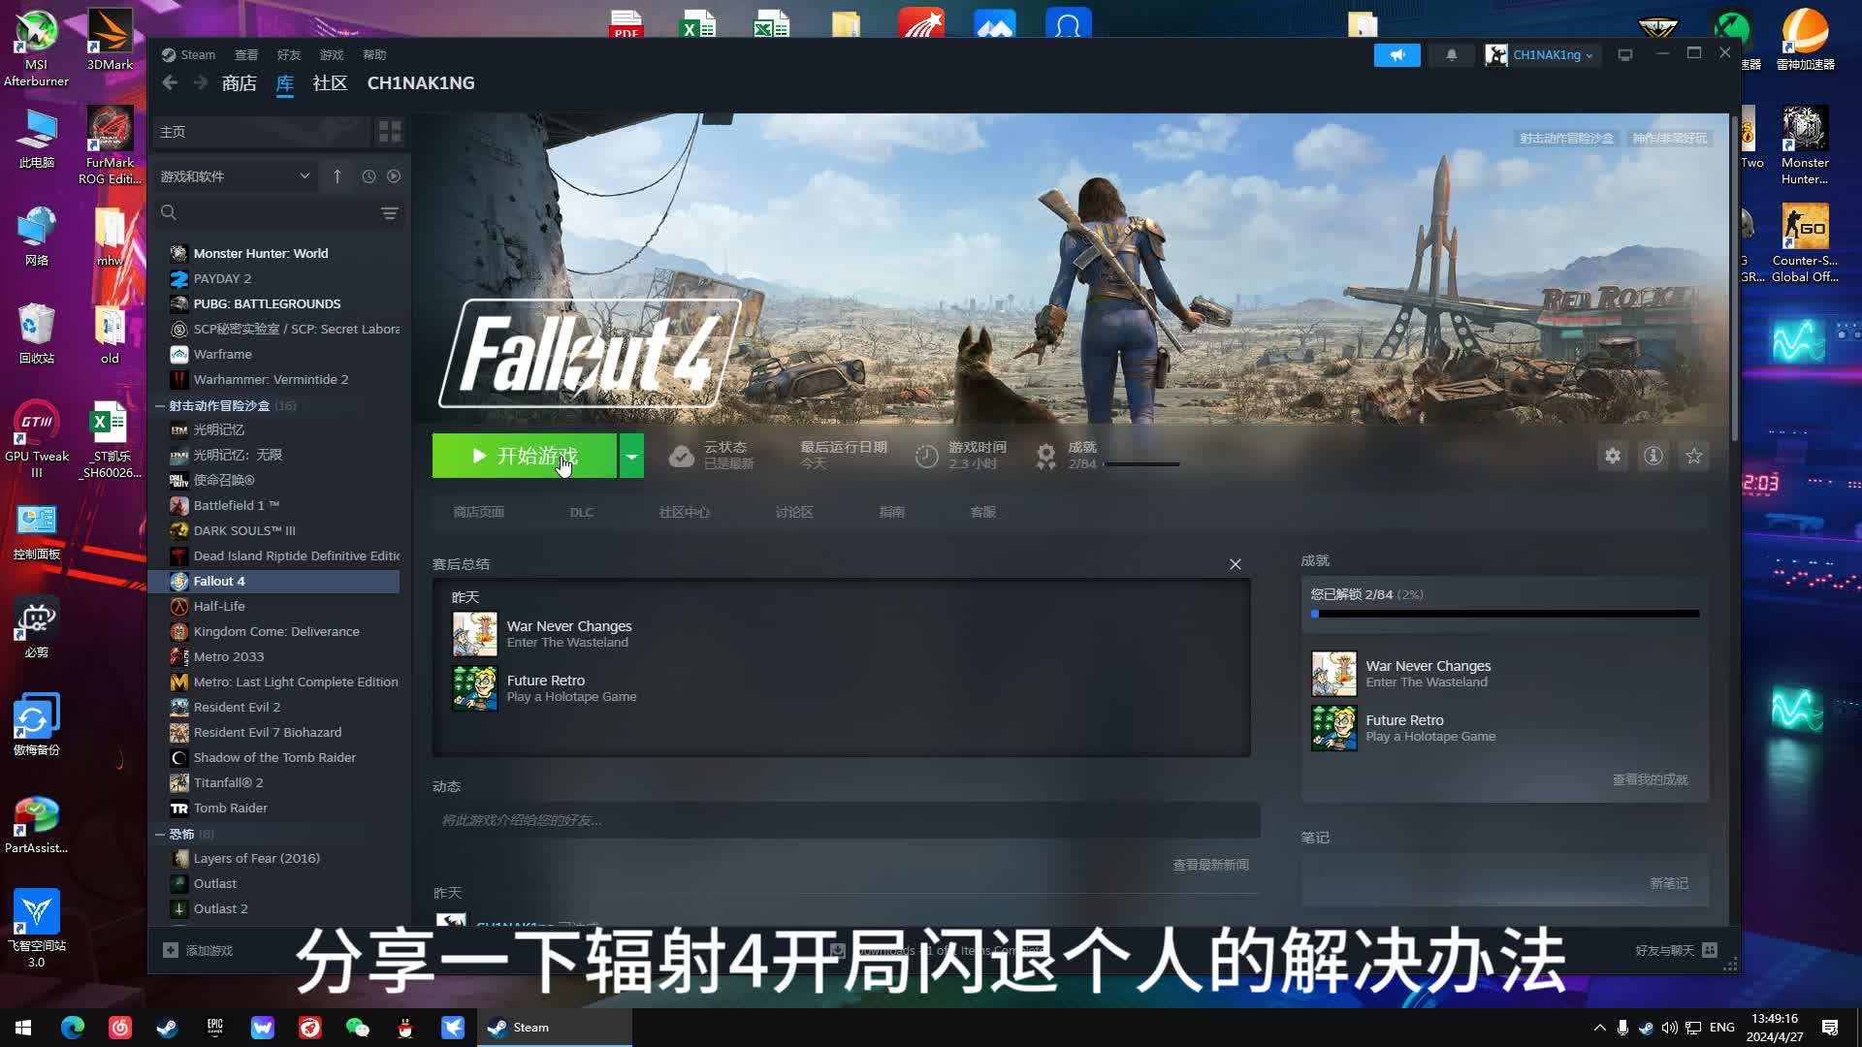This screenshot has width=1862, height=1047.
Task: Click the sort ascending arrow icon
Action: pos(337,176)
